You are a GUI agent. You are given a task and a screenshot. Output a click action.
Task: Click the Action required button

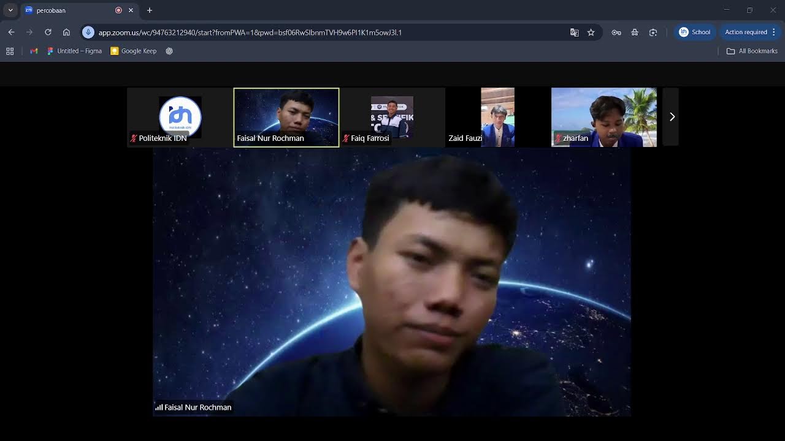tap(746, 32)
